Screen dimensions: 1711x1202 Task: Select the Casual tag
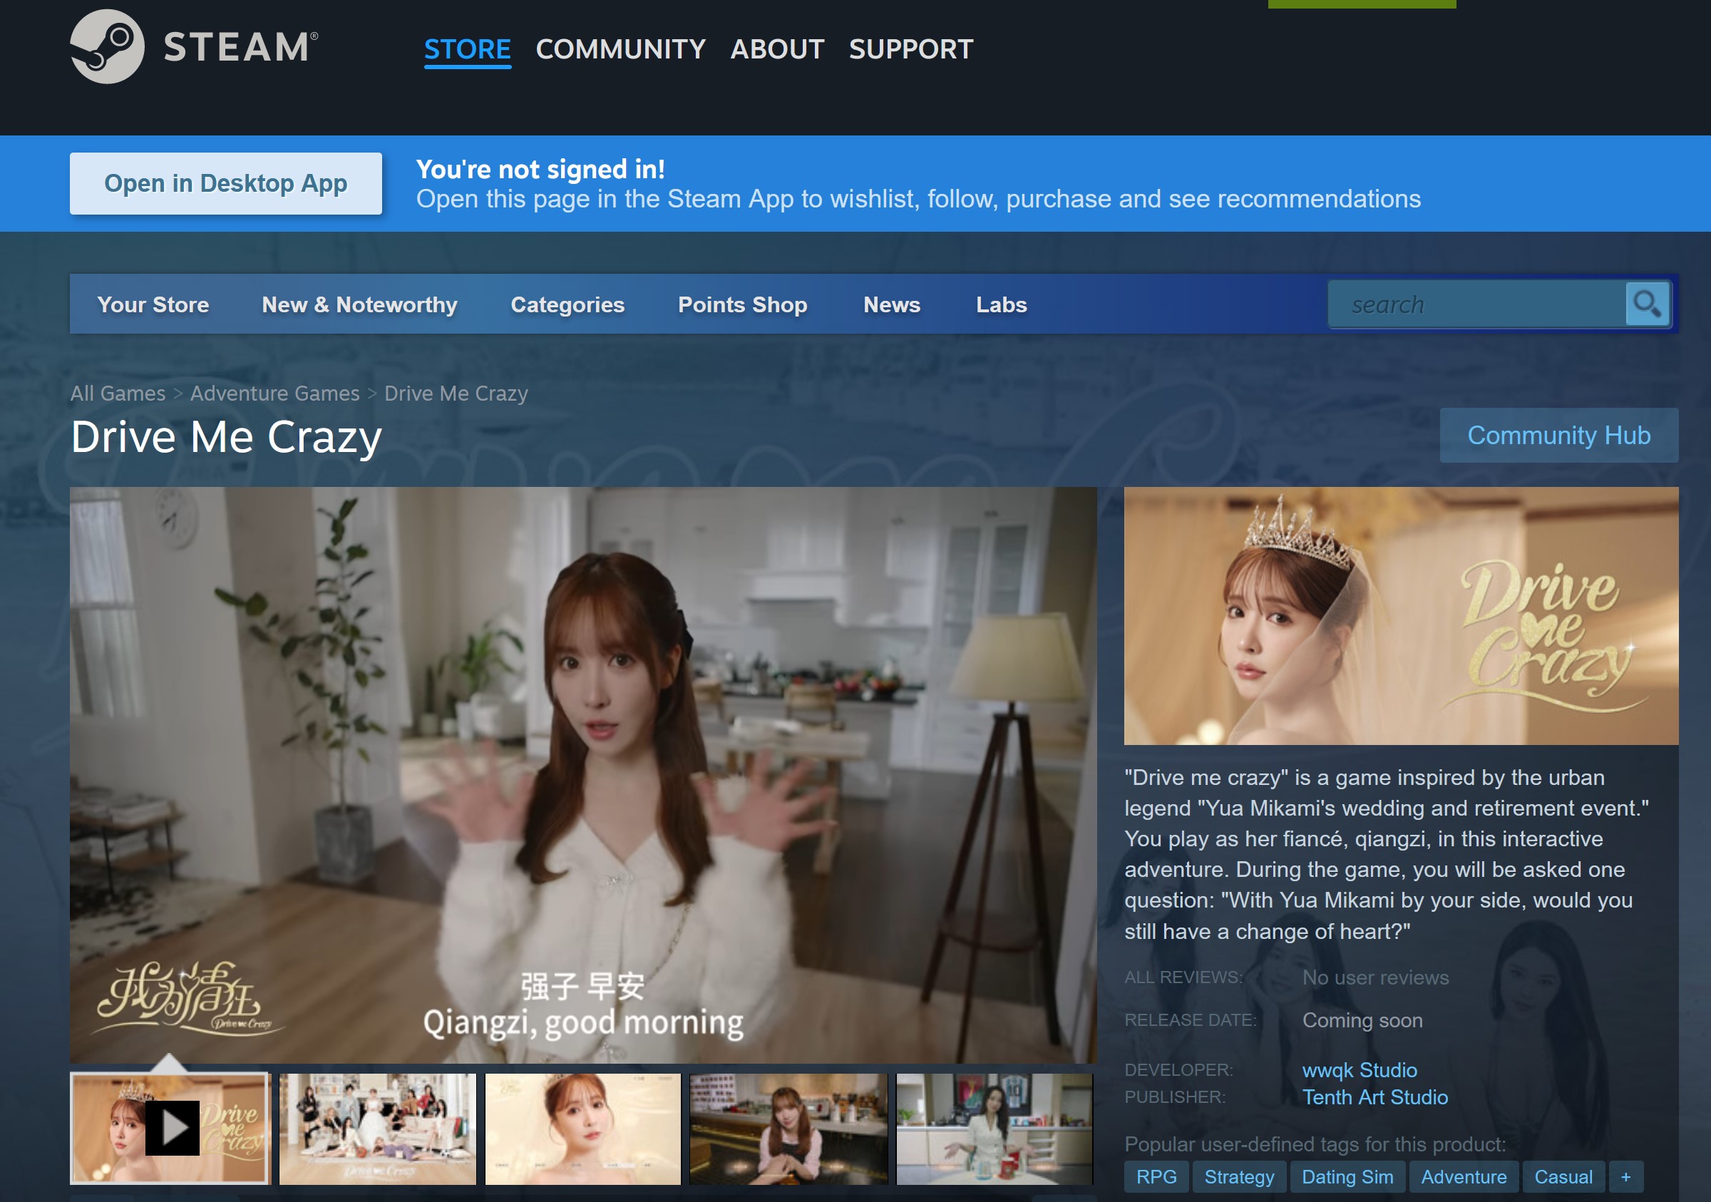[1563, 1176]
